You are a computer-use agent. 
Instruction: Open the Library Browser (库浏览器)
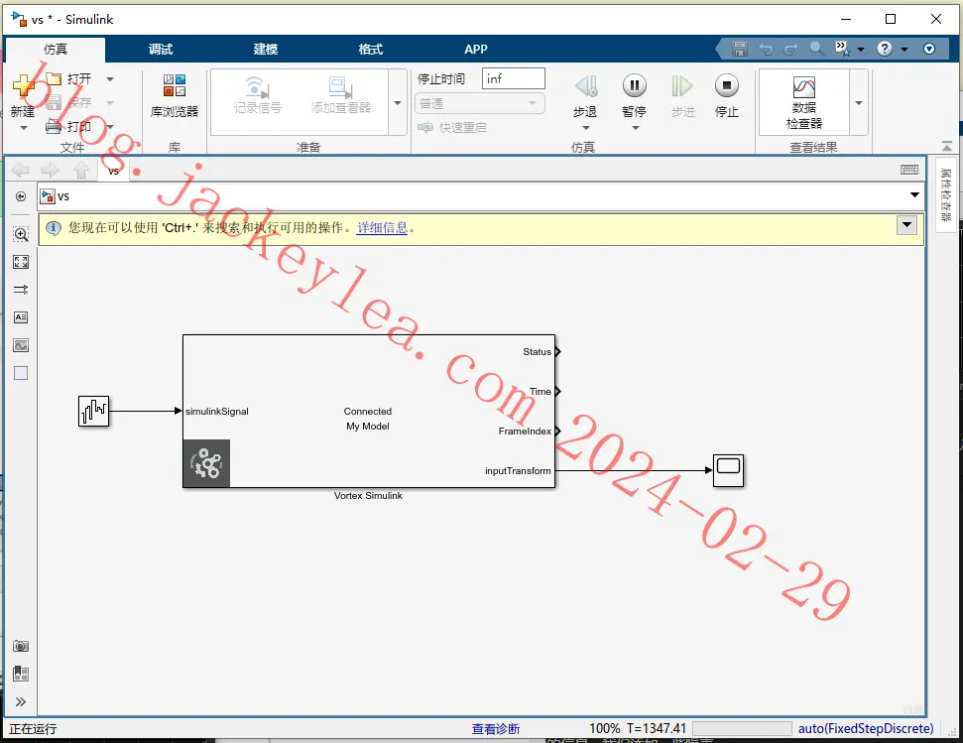(175, 96)
